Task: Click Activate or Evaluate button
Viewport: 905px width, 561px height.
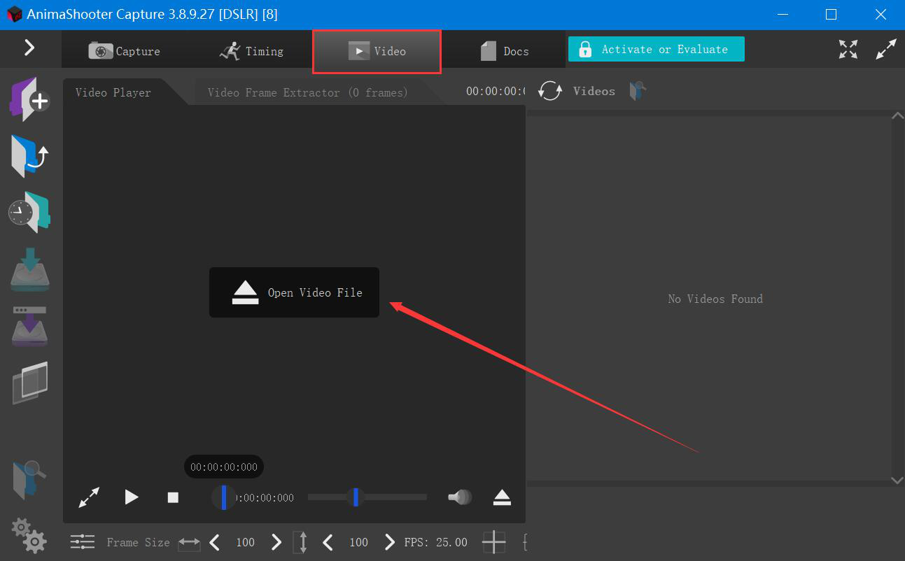Action: (656, 49)
